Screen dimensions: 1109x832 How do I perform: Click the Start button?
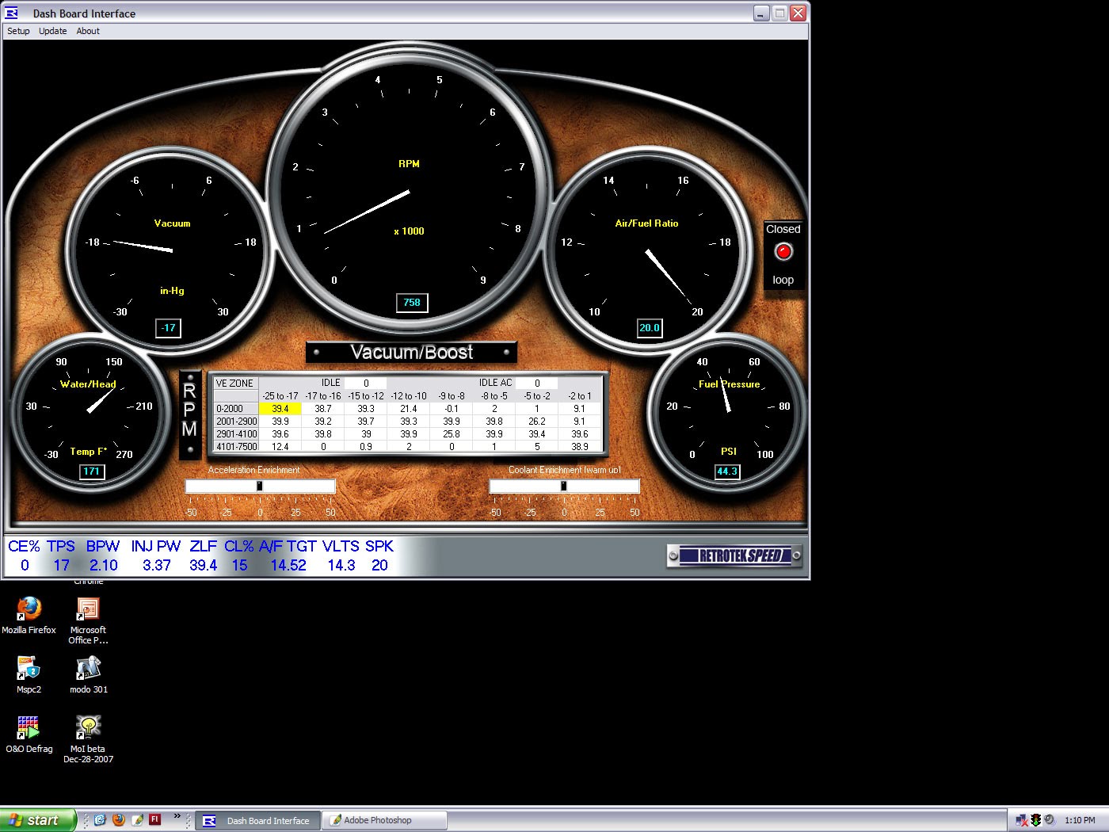36,819
